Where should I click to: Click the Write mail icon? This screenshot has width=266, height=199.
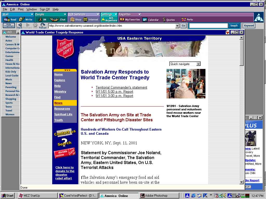(x=26, y=19)
